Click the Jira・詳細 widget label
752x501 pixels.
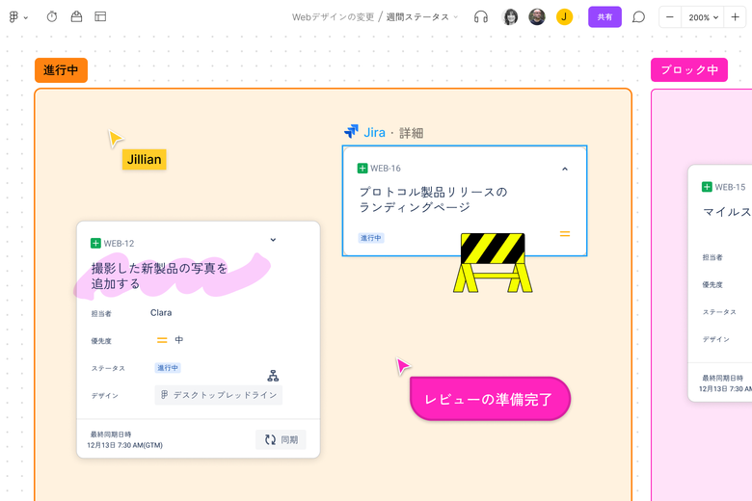pos(384,132)
